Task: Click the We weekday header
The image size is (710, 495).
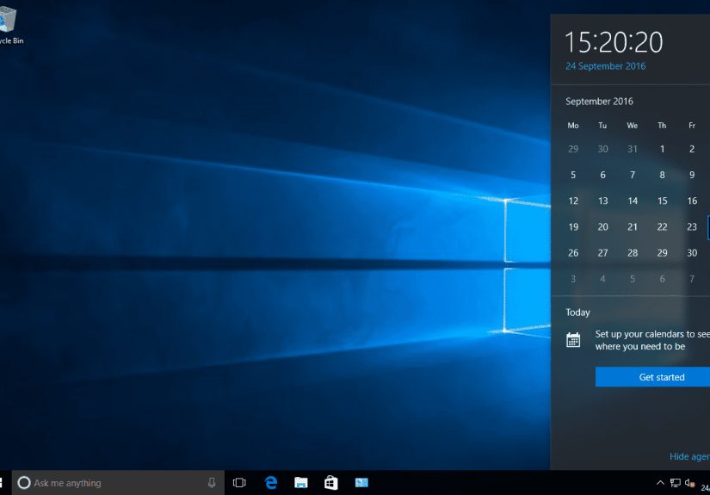Action: 633,126
